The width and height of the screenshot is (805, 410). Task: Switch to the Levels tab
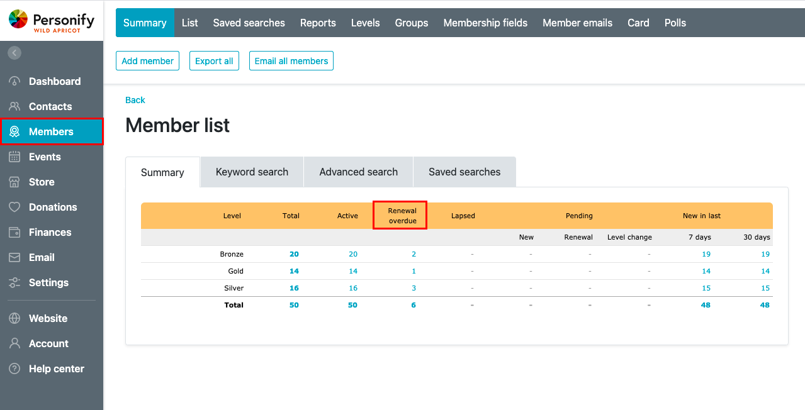pyautogui.click(x=365, y=23)
